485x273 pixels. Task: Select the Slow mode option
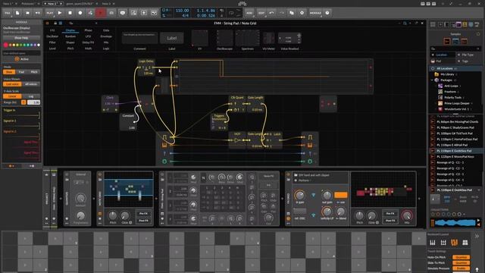pyautogui.click(x=9, y=72)
